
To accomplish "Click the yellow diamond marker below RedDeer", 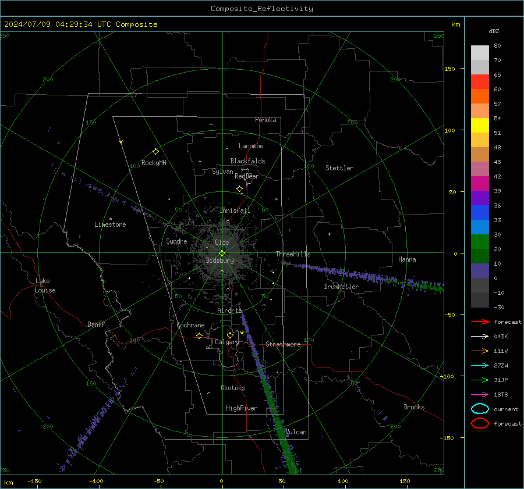I will [239, 189].
